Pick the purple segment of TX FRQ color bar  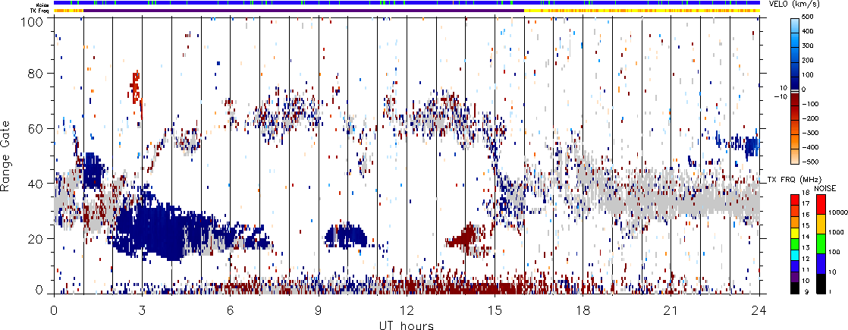coord(795,278)
